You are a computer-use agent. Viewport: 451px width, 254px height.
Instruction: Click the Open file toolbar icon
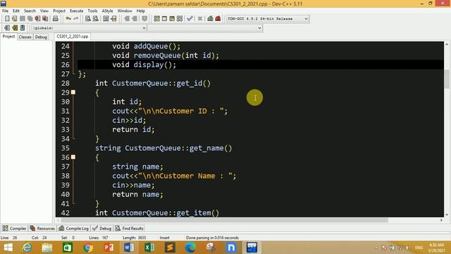click(x=15, y=19)
